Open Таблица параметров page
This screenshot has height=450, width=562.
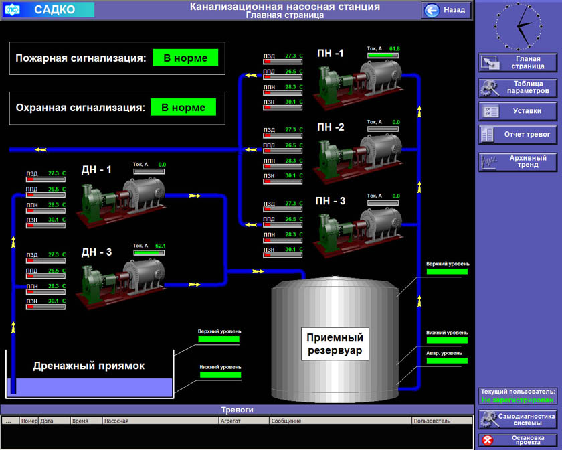(518, 88)
